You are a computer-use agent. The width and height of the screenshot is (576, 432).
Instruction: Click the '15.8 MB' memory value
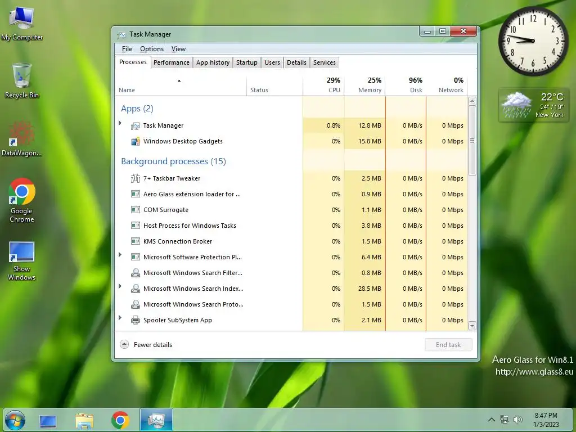370,141
